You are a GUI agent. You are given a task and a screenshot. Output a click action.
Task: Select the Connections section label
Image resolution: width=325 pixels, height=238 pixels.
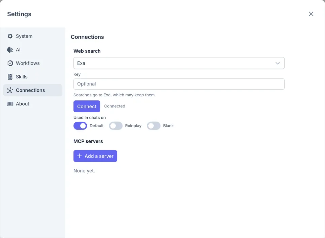(30, 90)
